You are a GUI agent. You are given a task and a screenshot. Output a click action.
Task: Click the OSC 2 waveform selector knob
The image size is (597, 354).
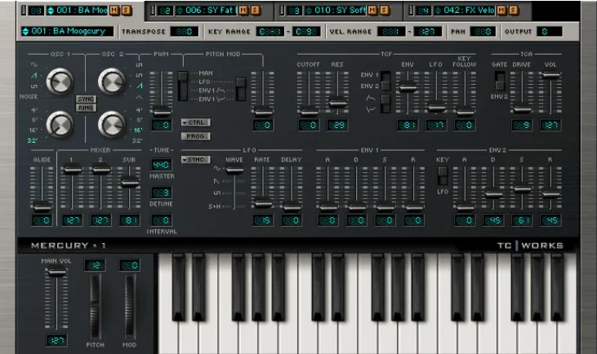pos(112,81)
